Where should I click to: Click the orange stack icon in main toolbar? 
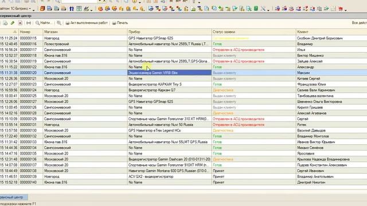pyautogui.click(x=42, y=9)
